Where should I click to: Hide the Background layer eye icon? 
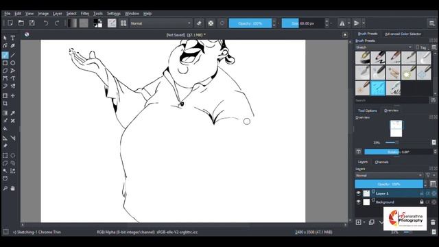coord(358,202)
